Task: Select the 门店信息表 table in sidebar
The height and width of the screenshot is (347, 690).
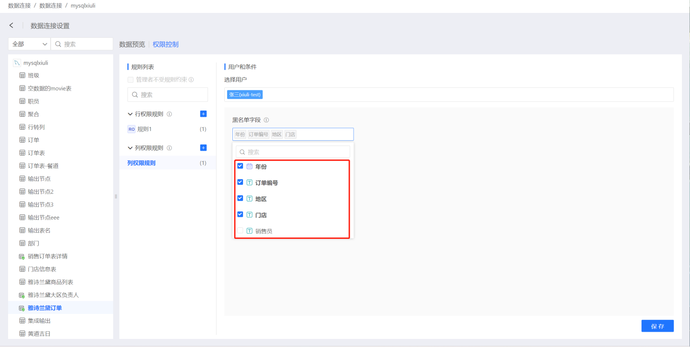Action: point(42,269)
